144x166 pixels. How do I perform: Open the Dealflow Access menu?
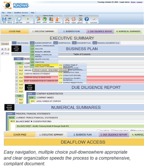21,13
